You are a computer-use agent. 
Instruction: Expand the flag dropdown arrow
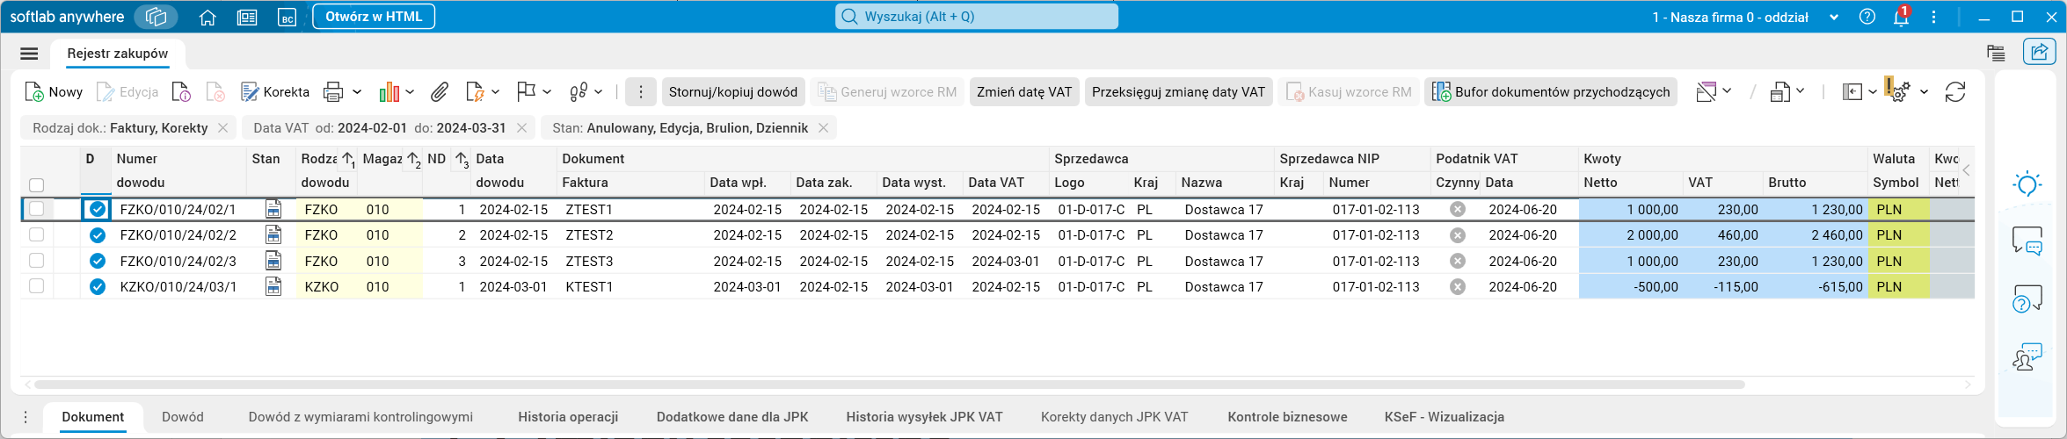tap(547, 92)
